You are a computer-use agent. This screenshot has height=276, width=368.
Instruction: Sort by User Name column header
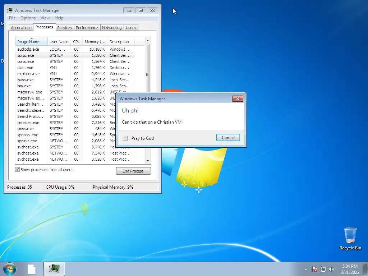tap(59, 42)
